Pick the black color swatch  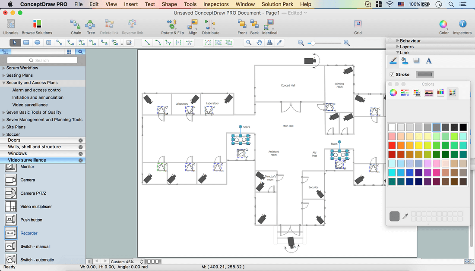point(463,127)
